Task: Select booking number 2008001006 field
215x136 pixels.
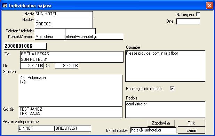Action: pyautogui.click(x=25, y=46)
